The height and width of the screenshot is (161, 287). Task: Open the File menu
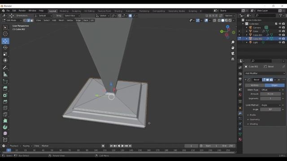click(8, 11)
